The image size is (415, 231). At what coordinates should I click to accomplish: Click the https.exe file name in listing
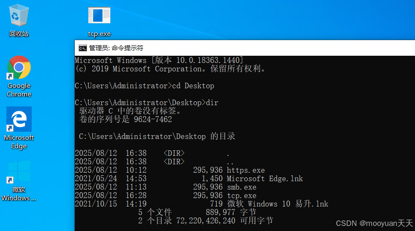click(246, 170)
